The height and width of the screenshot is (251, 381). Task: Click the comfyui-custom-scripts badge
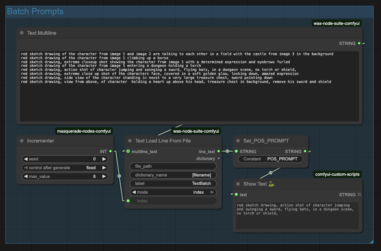coord(337,174)
